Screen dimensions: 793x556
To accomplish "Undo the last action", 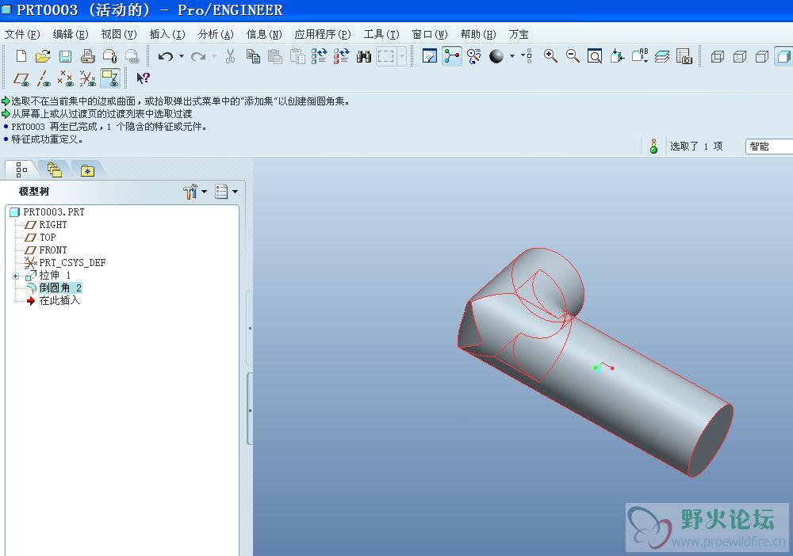I will [166, 56].
